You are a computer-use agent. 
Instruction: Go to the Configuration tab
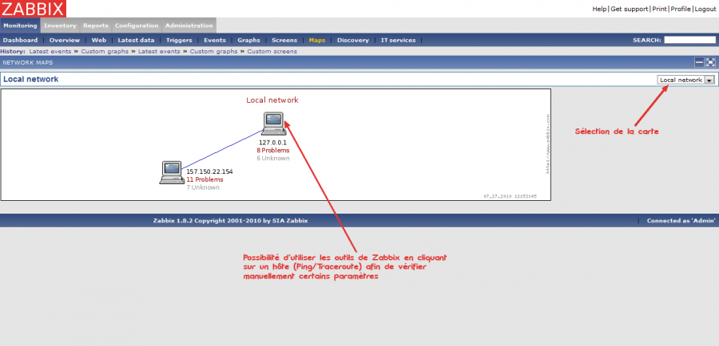tap(137, 26)
